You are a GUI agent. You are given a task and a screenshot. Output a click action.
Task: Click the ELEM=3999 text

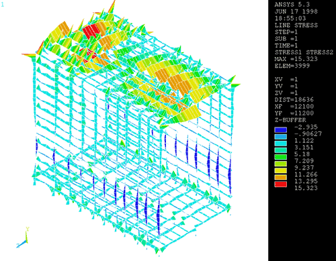coord(292,66)
